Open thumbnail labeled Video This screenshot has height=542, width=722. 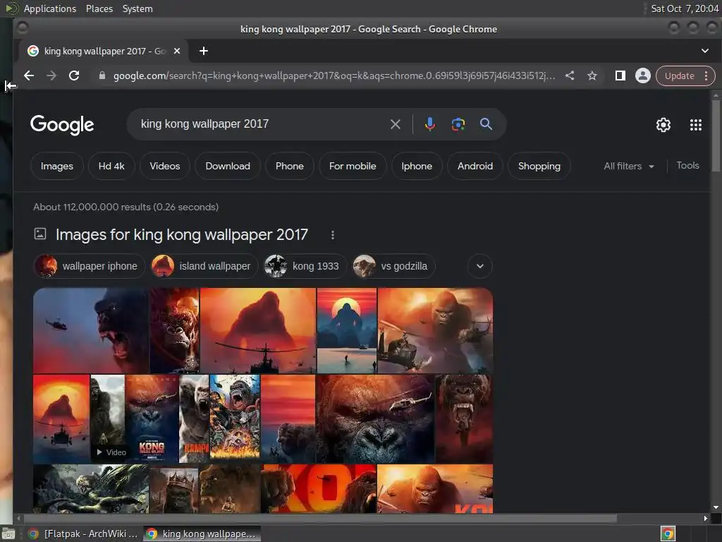click(x=107, y=419)
